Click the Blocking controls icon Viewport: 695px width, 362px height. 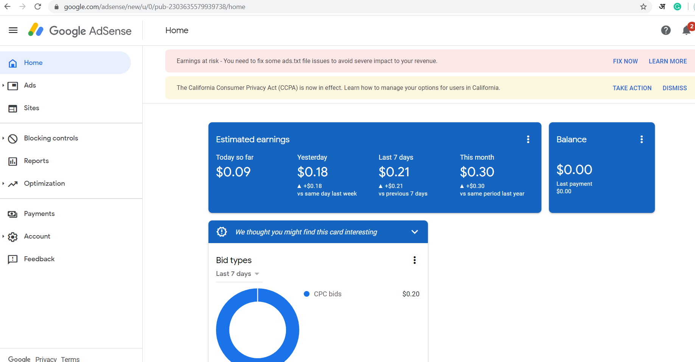[x=12, y=139]
